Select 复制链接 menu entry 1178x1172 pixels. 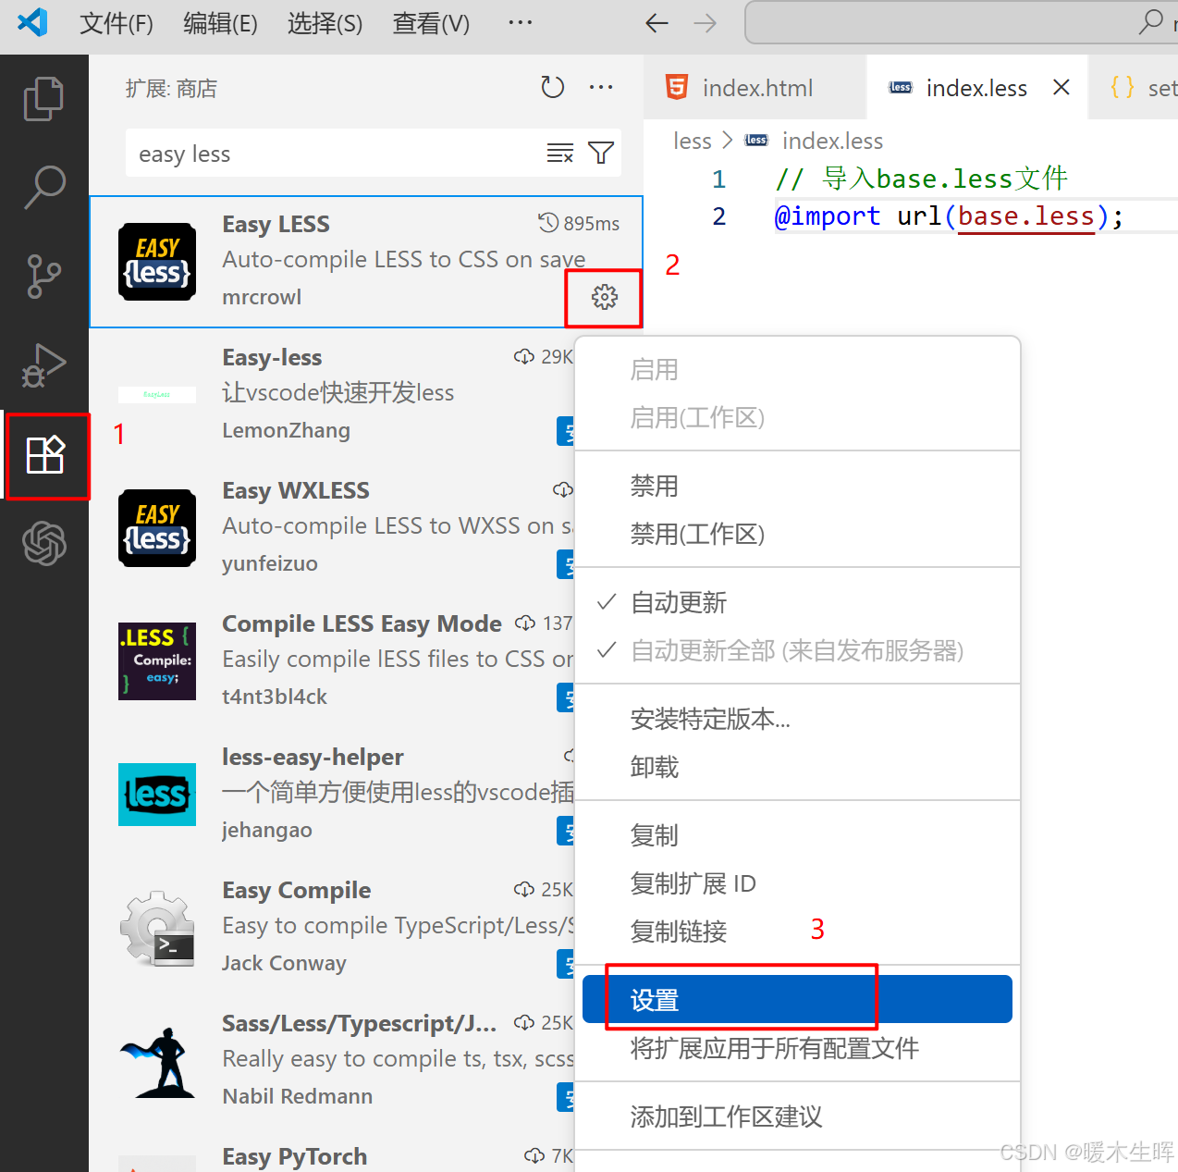[x=797, y=932]
